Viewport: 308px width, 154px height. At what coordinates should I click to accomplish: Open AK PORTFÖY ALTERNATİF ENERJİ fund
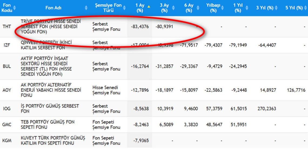click(x=51, y=90)
